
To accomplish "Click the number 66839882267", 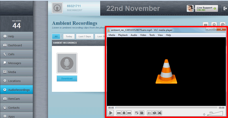I will pos(74,10).
